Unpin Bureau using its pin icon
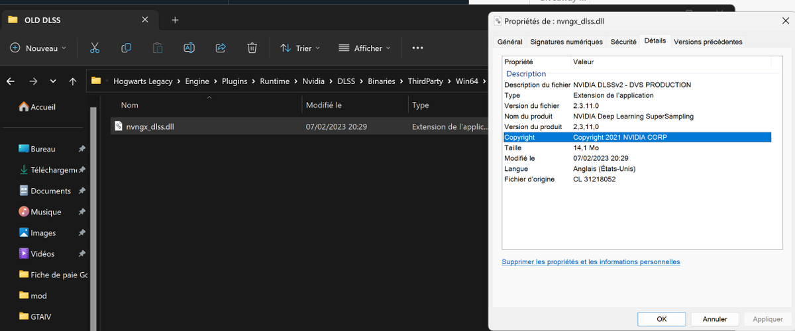Image resolution: width=795 pixels, height=331 pixels. (81, 149)
